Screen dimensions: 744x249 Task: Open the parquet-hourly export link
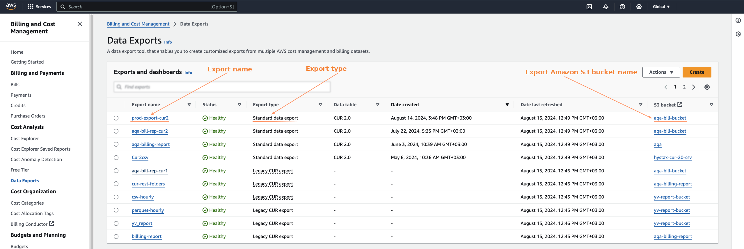[148, 210]
